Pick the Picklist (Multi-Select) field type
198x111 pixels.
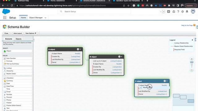pos(17,105)
